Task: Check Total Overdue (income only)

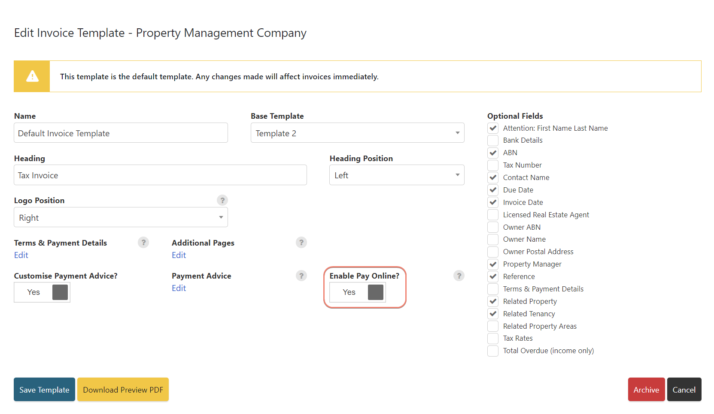Action: 493,351
